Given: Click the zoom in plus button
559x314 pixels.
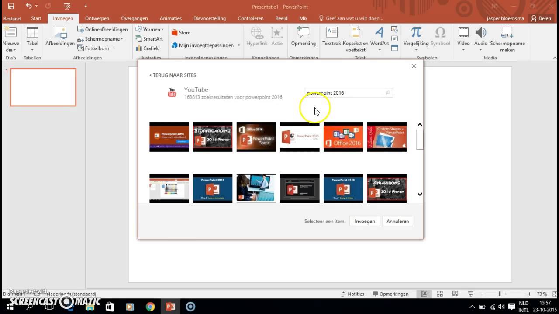Looking at the screenshot, I should tap(529, 294).
